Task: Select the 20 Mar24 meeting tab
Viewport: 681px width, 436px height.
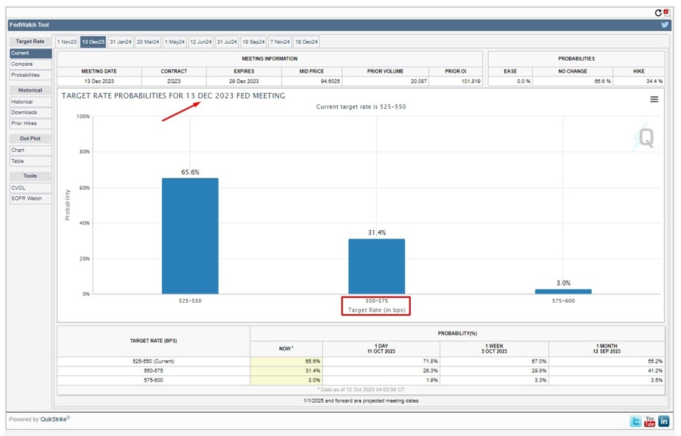Action: click(148, 42)
